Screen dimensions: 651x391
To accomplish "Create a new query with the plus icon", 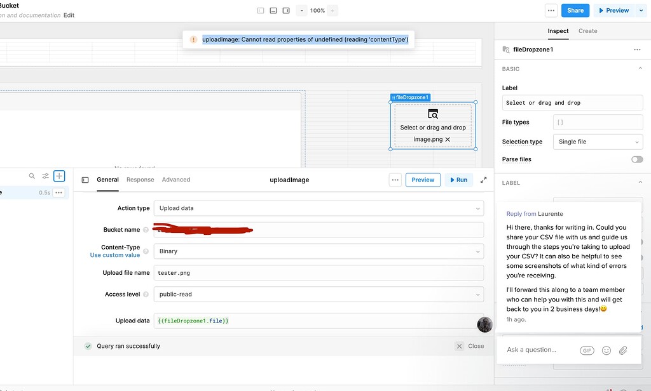I will (59, 176).
